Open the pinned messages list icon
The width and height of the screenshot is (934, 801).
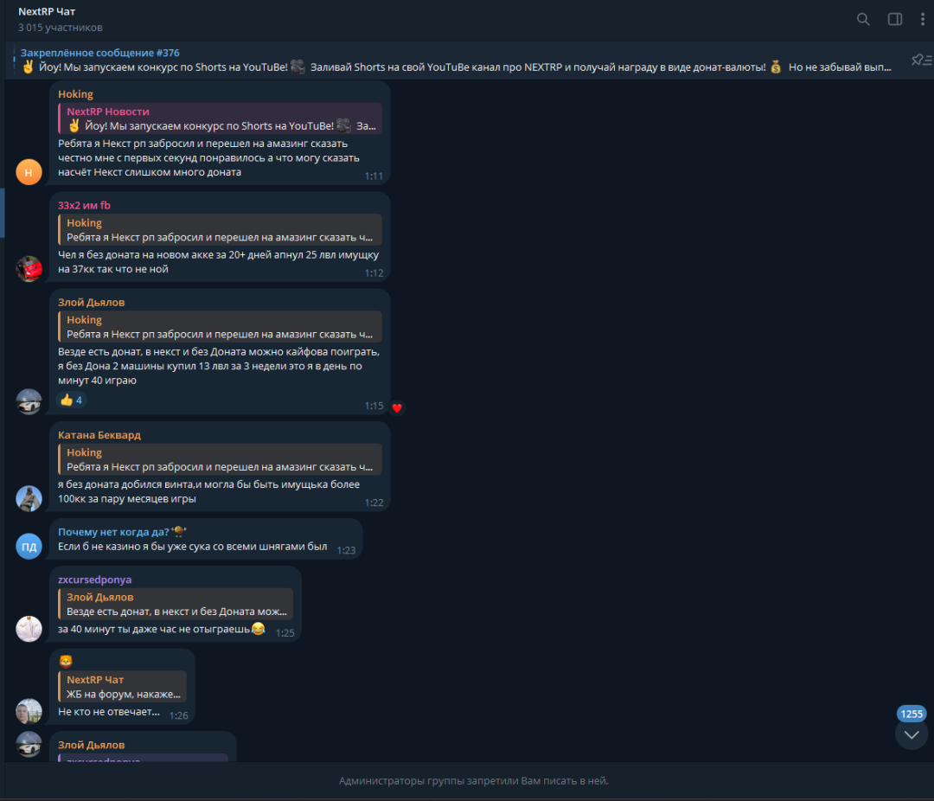[921, 60]
